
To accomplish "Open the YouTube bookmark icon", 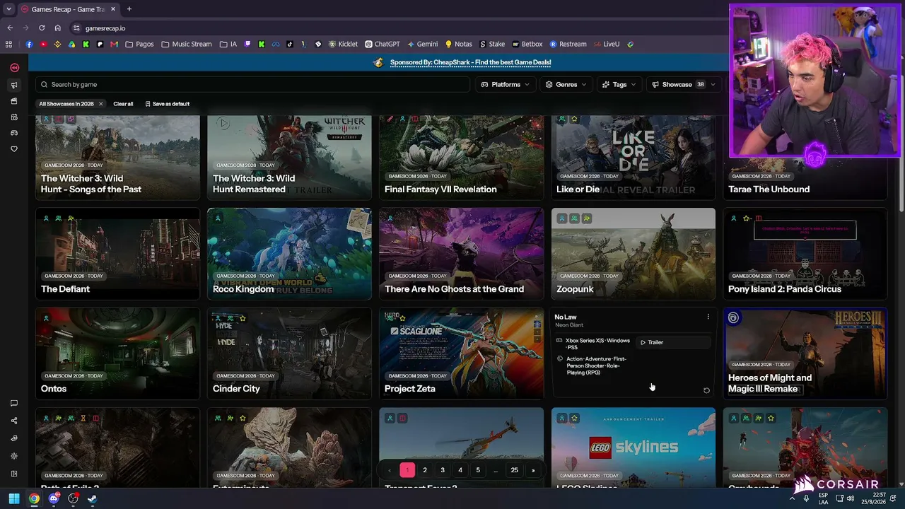I will (x=43, y=44).
